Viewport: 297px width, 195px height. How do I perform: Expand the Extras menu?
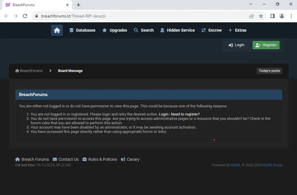tap(237, 30)
